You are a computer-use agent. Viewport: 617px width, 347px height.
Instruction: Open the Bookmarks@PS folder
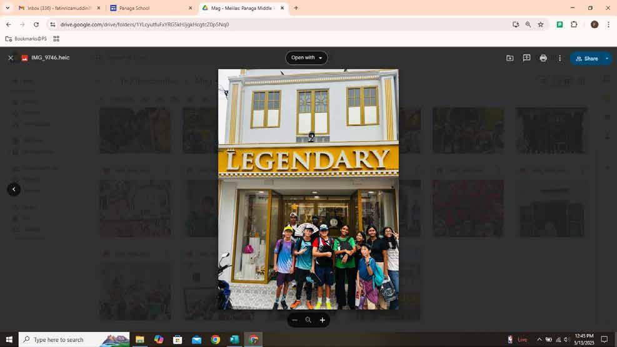[26, 39]
